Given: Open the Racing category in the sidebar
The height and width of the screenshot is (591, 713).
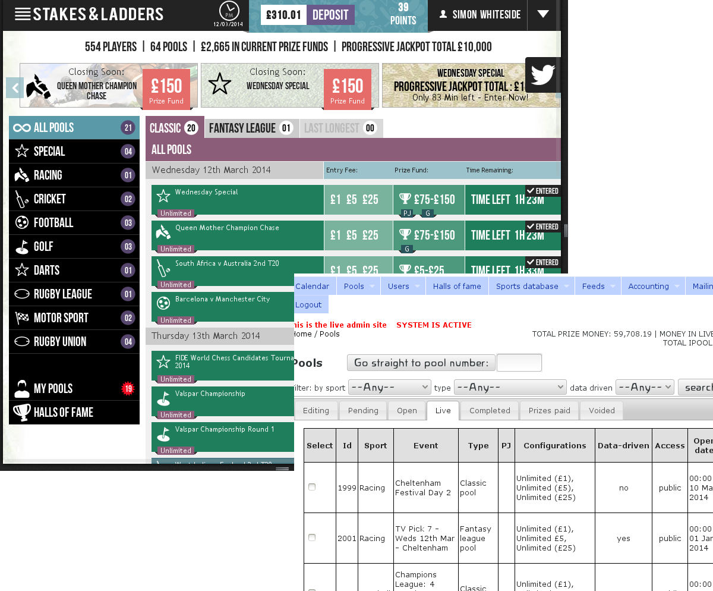Looking at the screenshot, I should pos(74,175).
